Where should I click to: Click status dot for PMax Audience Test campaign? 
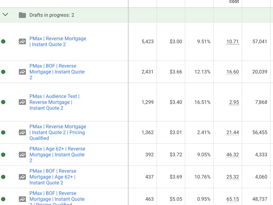(3, 102)
